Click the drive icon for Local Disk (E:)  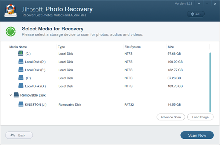[21, 70]
